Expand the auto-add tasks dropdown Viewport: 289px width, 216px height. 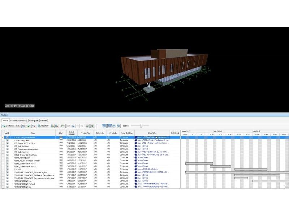click(x=29, y=126)
